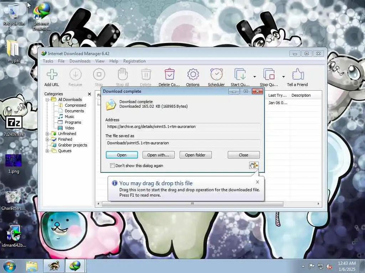Select Documents category
The height and width of the screenshot is (273, 365).
click(x=74, y=111)
